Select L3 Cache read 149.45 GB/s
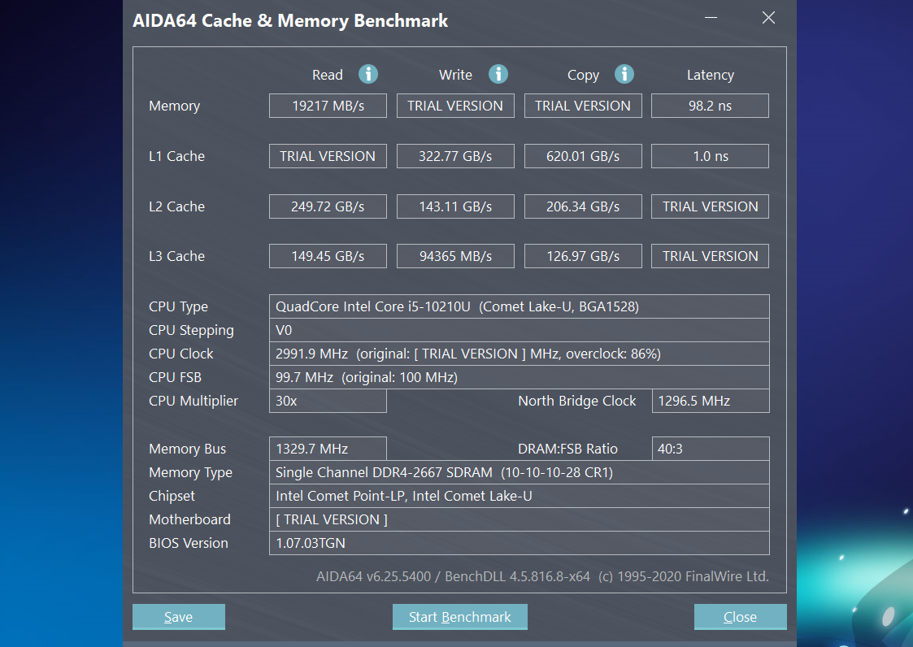The width and height of the screenshot is (913, 647). 328,256
